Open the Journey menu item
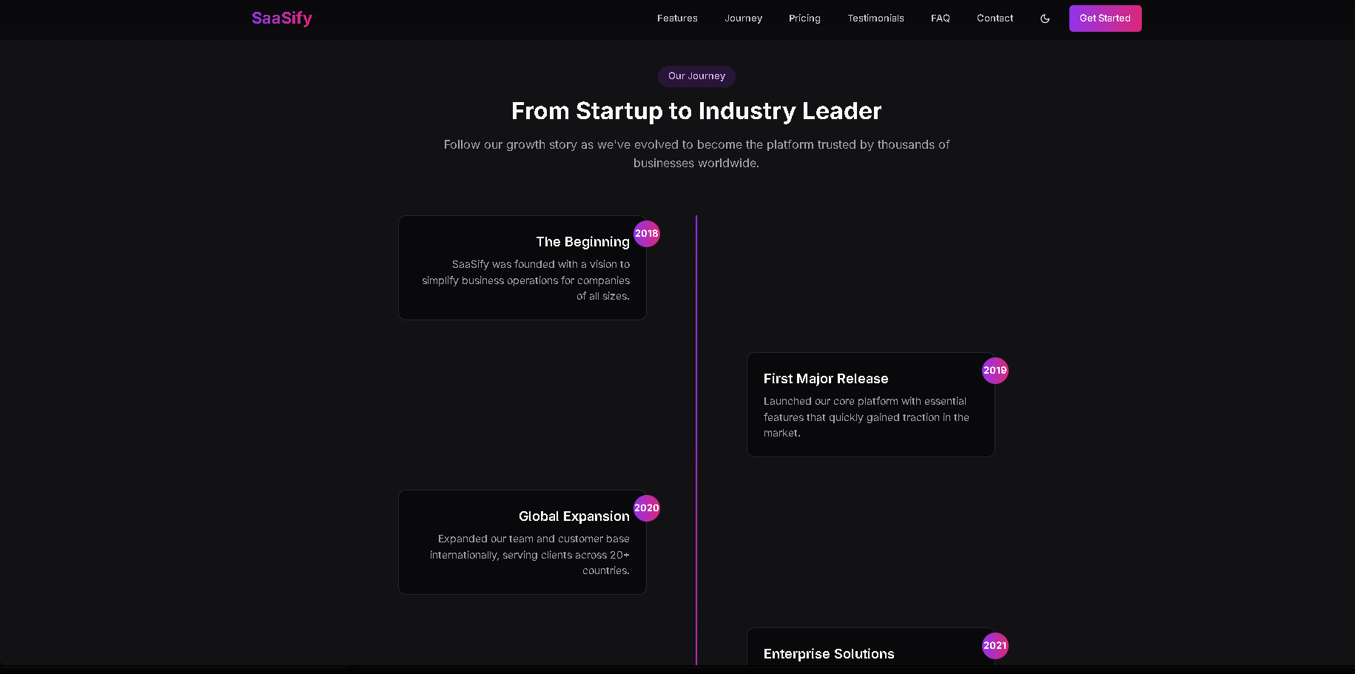The image size is (1355, 674). pyautogui.click(x=743, y=18)
